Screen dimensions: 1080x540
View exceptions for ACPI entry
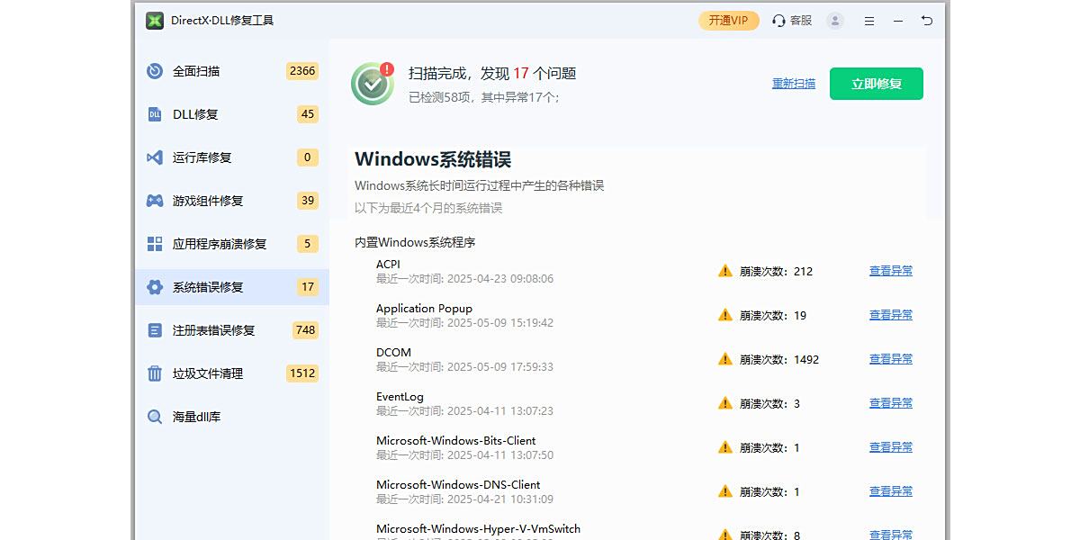(890, 271)
